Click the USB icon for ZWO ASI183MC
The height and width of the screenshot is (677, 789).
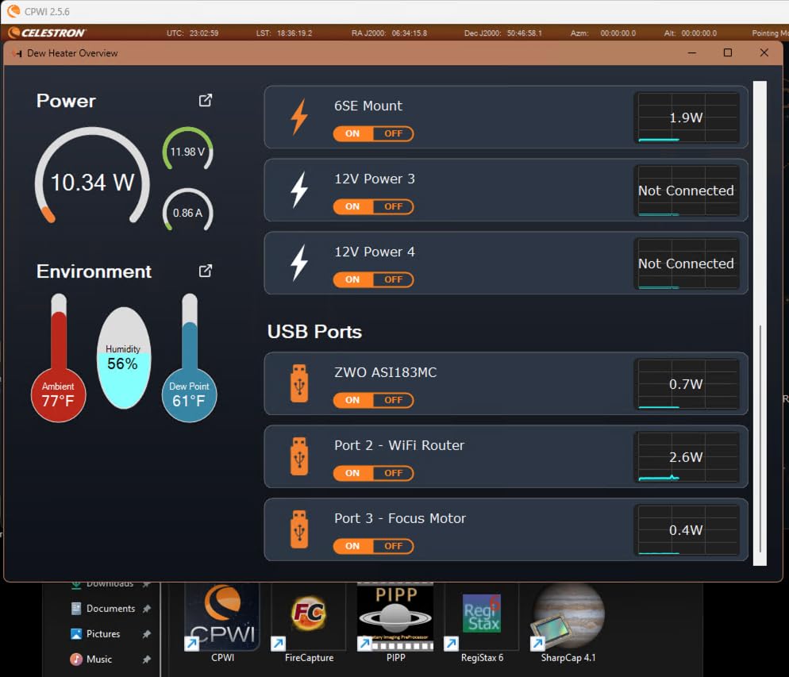(x=299, y=383)
